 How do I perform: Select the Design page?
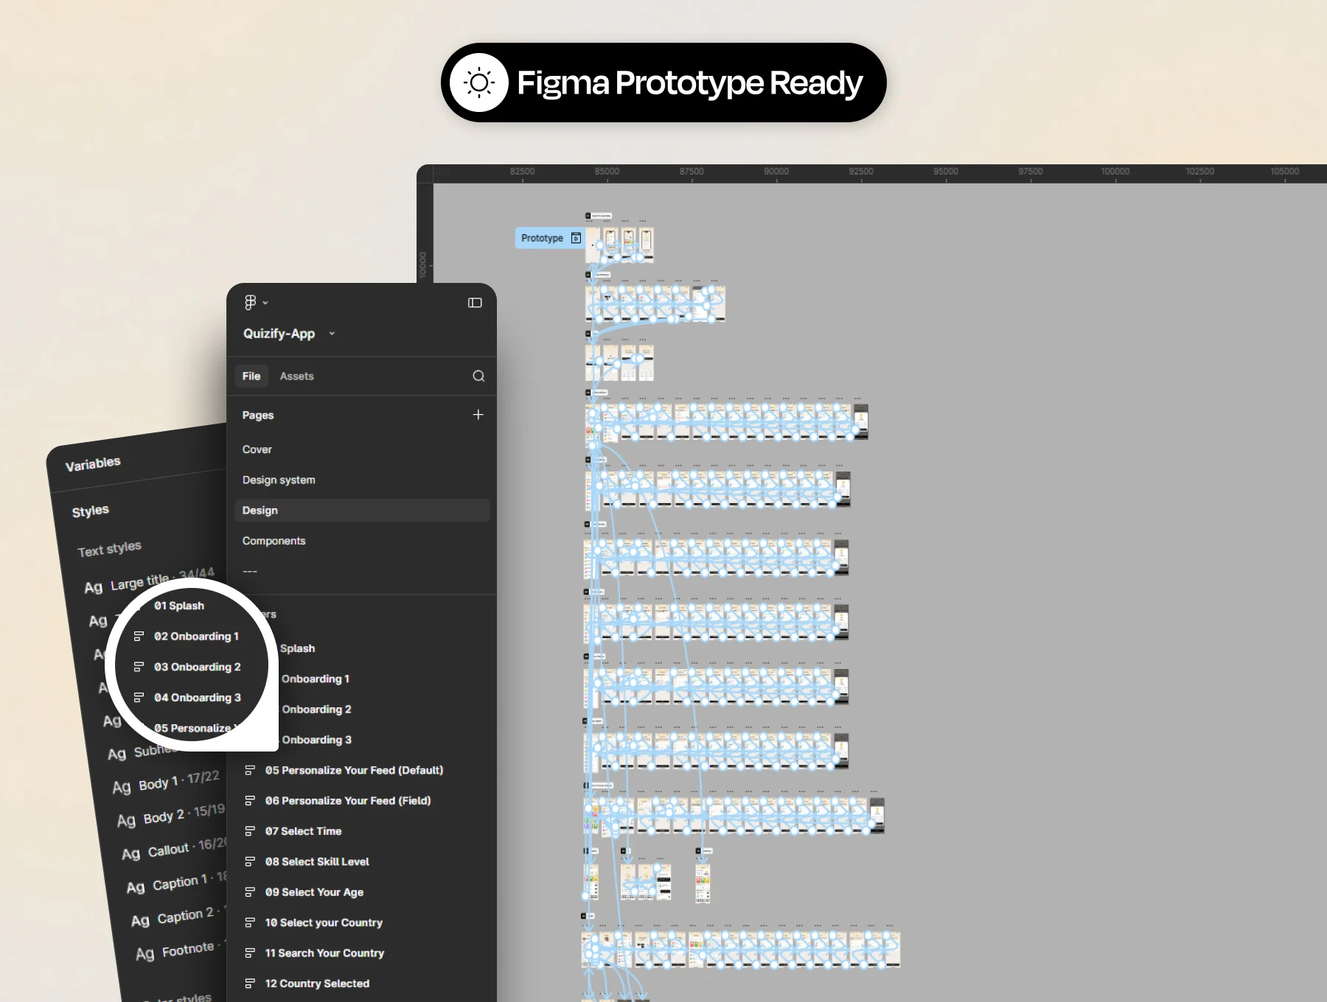point(362,510)
